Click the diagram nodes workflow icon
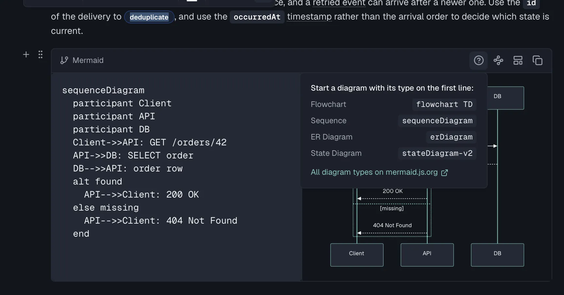The height and width of the screenshot is (295, 564). coord(498,60)
